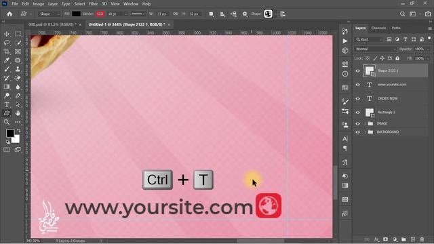The height and width of the screenshot is (244, 434).
Task: Switch to the Paths tab
Action: point(396,28)
